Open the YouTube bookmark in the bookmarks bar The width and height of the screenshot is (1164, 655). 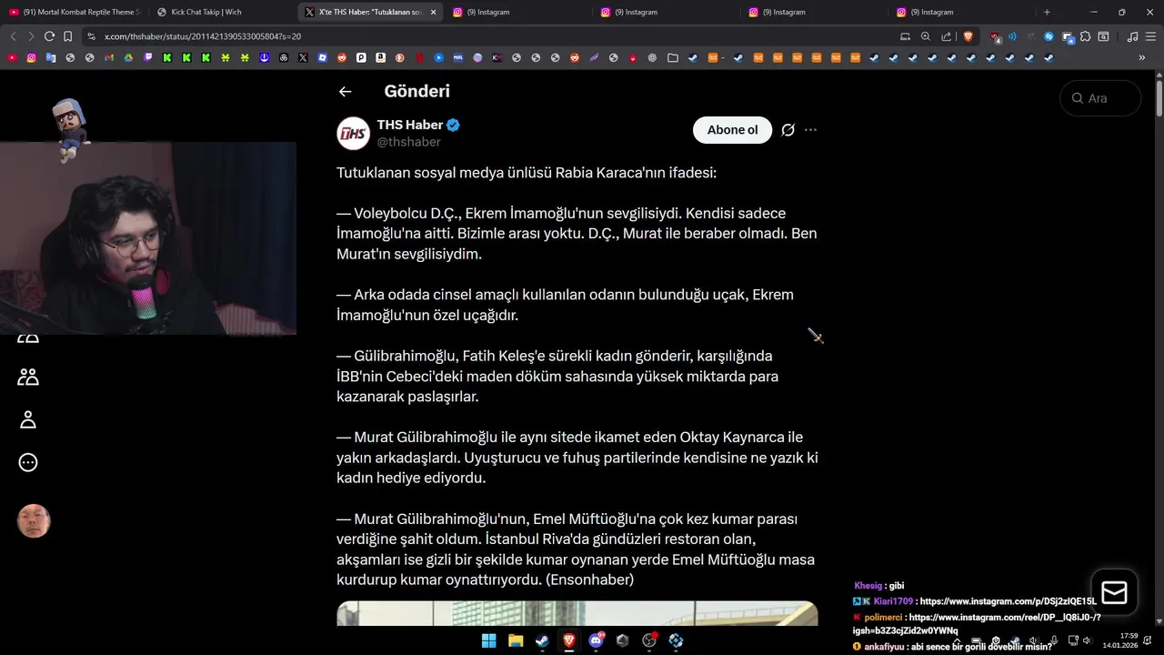coord(12,57)
